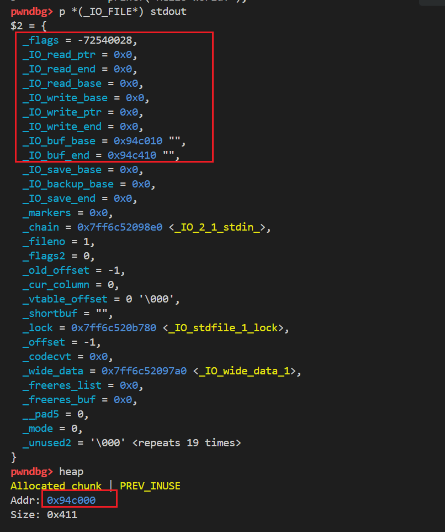445x532 pixels.
Task: Click the _unused2 repeats 19 times line
Action: pos(131,443)
